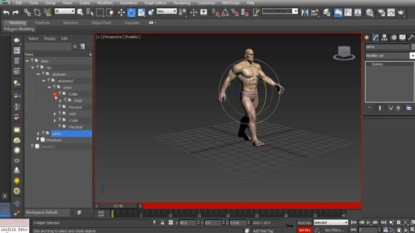415x233 pixels.
Task: Open the key mode 'Selected' dropdown
Action: point(331,223)
